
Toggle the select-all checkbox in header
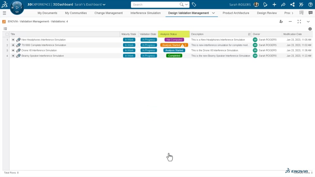click(x=7, y=34)
